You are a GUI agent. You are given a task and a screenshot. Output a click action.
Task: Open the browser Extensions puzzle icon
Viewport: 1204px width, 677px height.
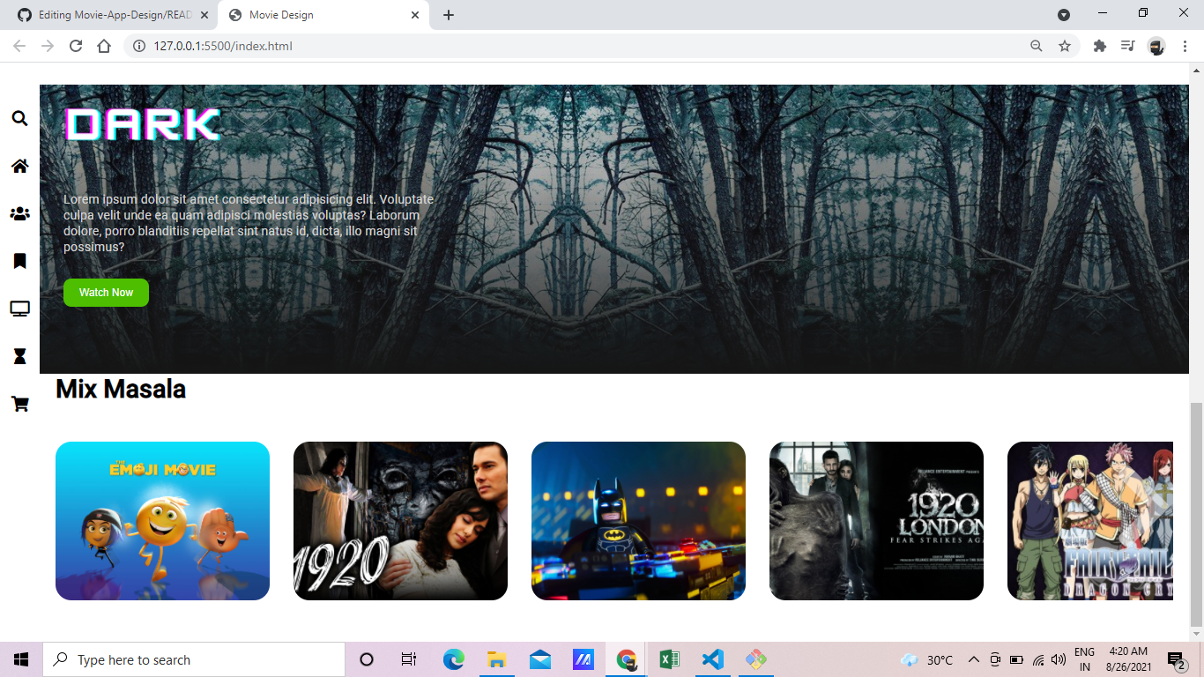point(1099,45)
